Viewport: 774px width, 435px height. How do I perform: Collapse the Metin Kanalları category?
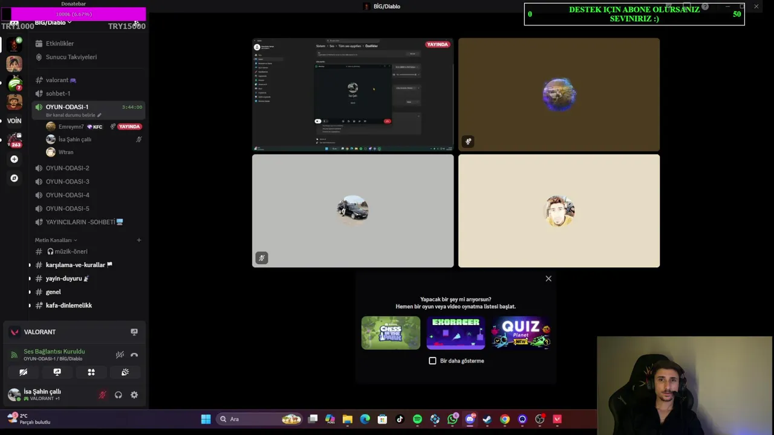pyautogui.click(x=56, y=240)
